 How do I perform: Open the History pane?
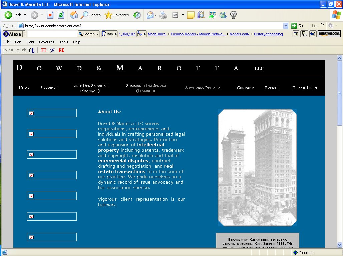pyautogui.click(x=137, y=15)
